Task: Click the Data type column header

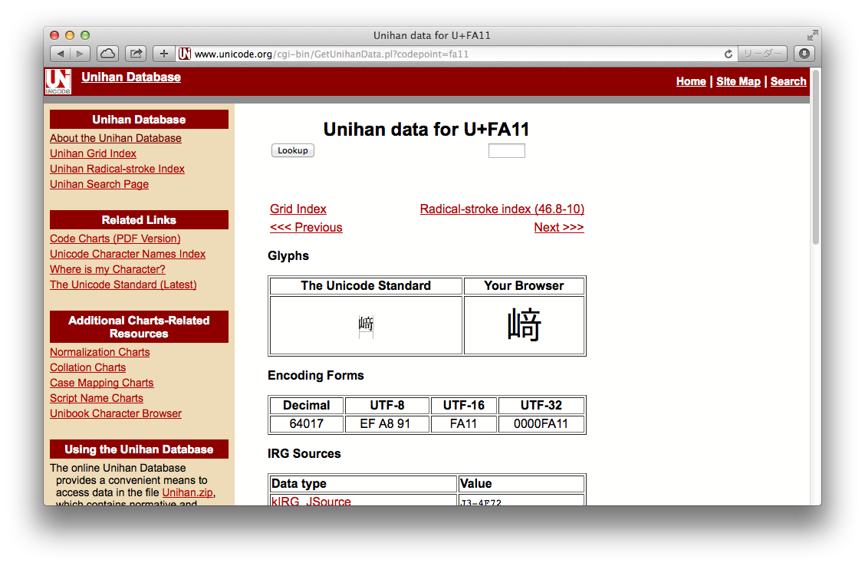Action: click(363, 484)
